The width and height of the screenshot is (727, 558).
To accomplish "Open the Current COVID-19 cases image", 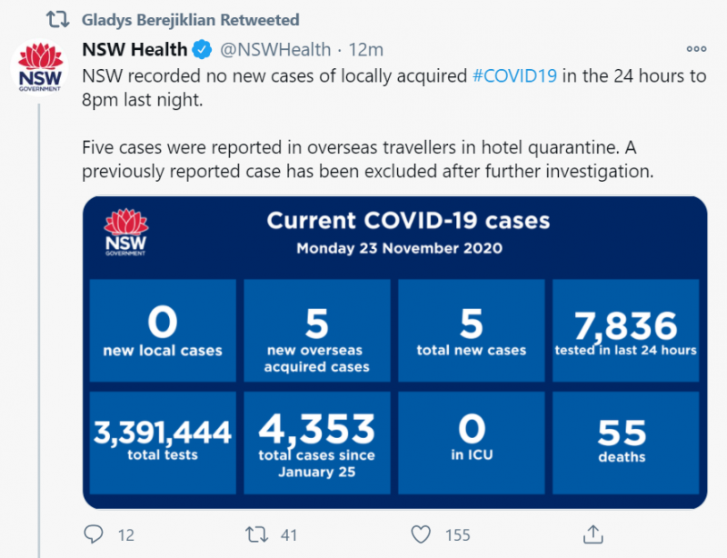I will pos(395,353).
